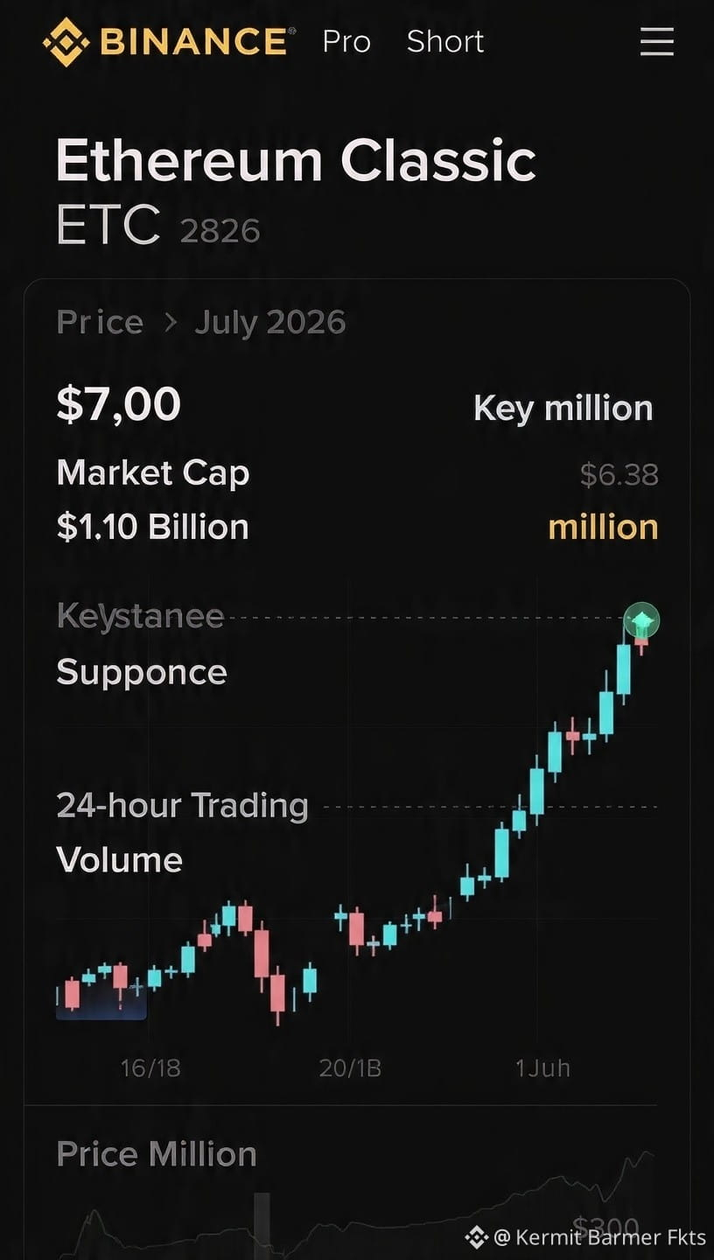
Task: Select the July 2026 date label
Action: click(x=270, y=323)
